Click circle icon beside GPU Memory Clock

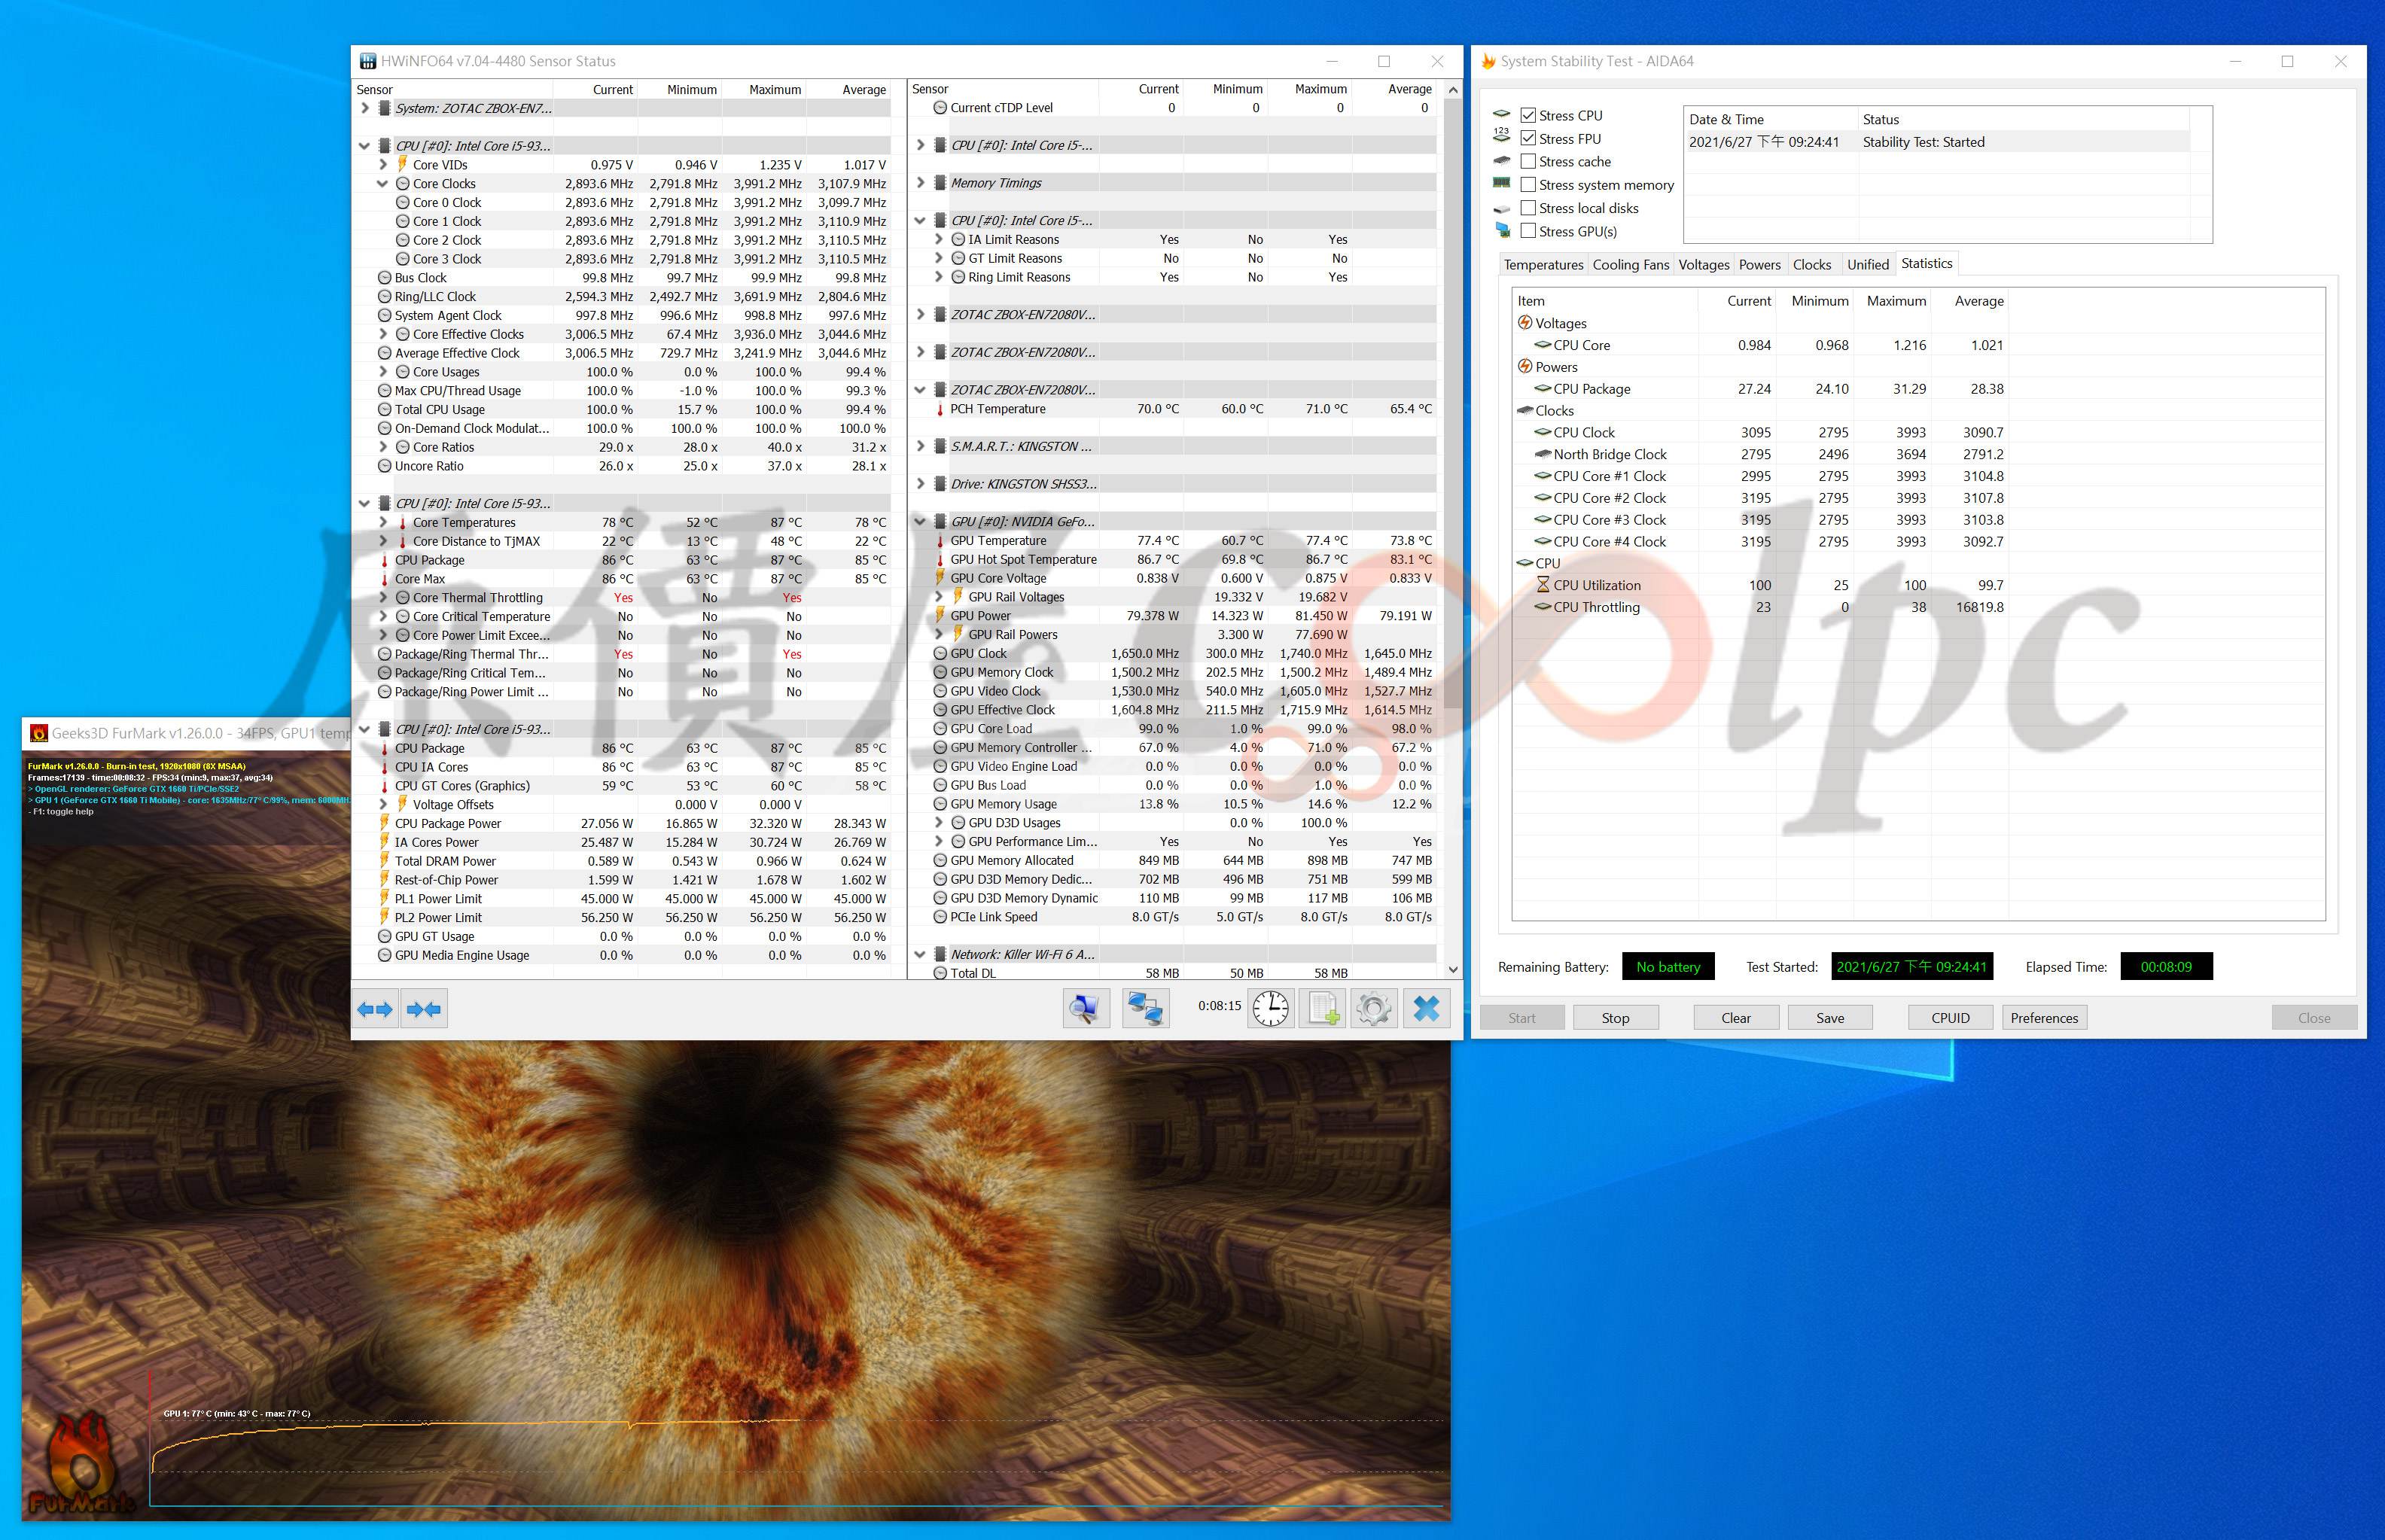click(940, 672)
